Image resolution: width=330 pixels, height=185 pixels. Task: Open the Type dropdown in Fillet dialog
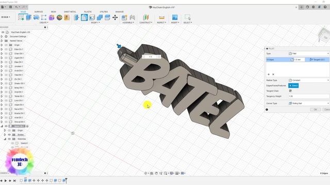(x=308, y=53)
